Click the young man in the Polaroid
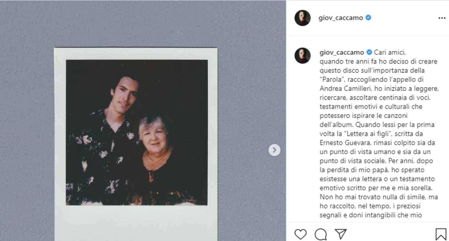This screenshot has height=241, width=449. [x=104, y=139]
